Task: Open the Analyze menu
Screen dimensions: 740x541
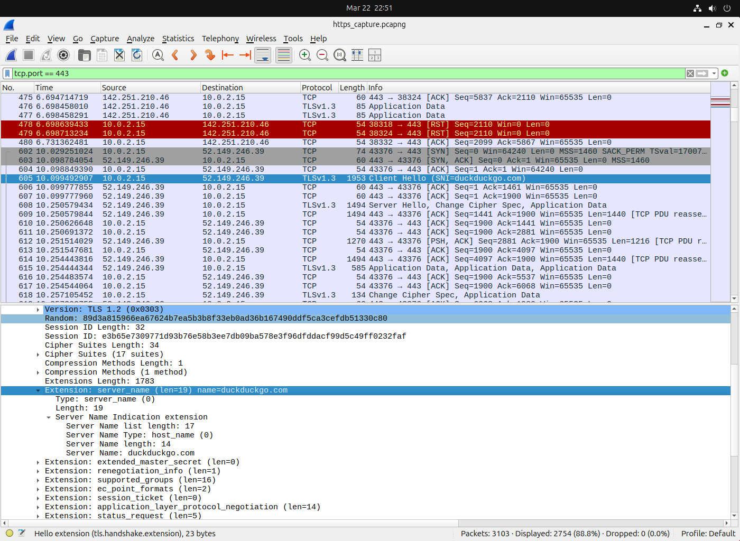Action: point(141,39)
